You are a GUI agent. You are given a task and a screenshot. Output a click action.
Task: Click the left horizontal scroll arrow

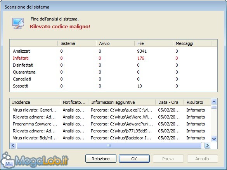pyautogui.click(x=13, y=146)
